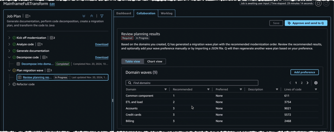
Task: Click the Save button
Action: coord(276,23)
